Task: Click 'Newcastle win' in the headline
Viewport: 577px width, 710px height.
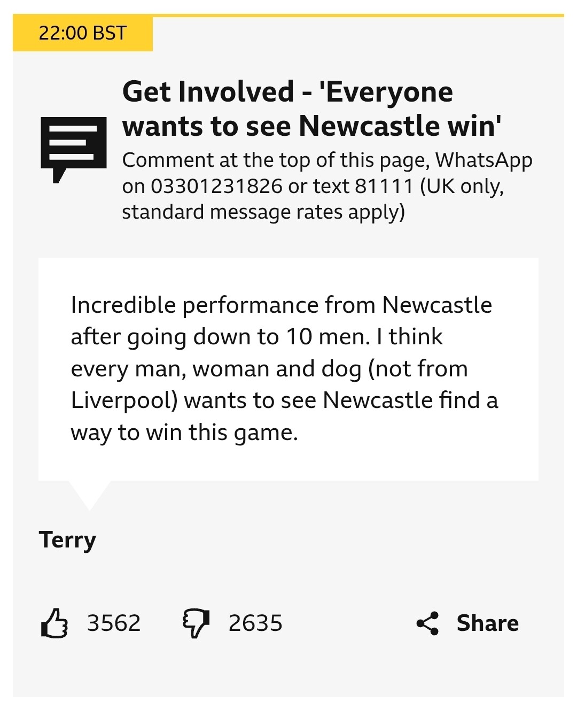Action: [x=400, y=126]
